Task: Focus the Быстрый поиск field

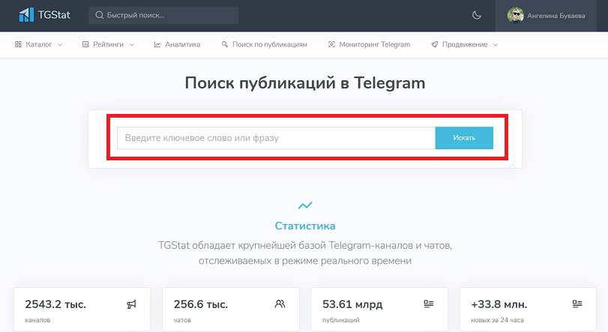Action: [x=163, y=15]
